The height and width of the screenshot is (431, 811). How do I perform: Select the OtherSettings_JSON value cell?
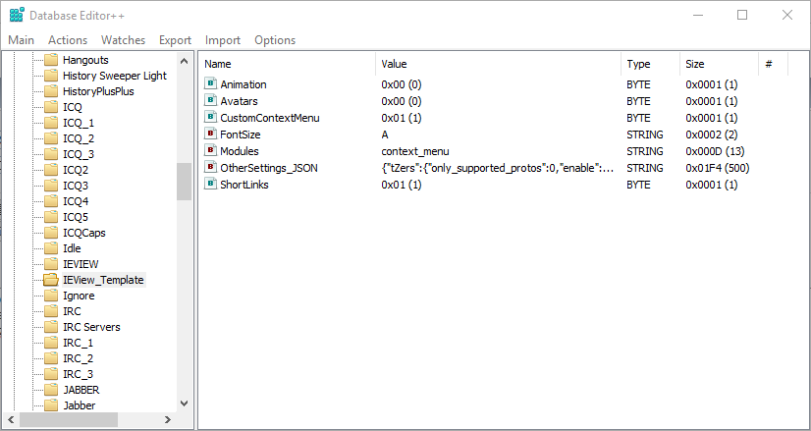click(497, 168)
